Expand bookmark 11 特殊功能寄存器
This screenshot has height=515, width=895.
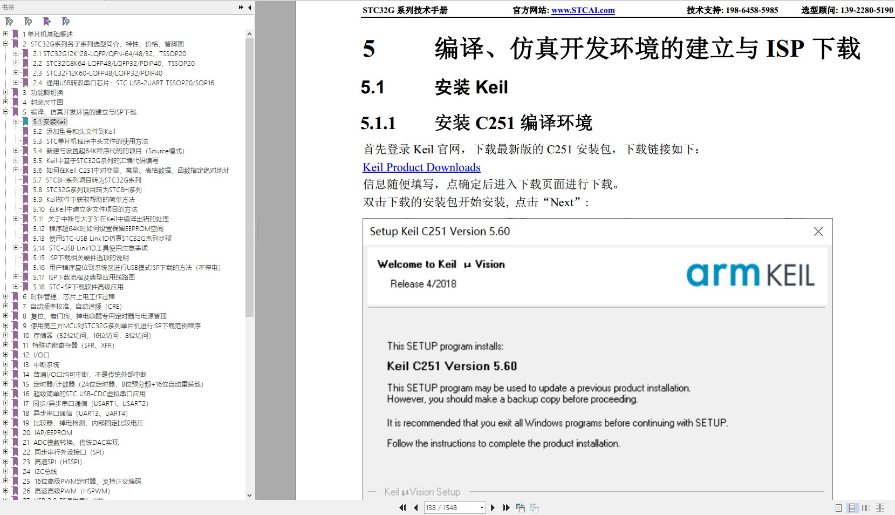(6, 344)
